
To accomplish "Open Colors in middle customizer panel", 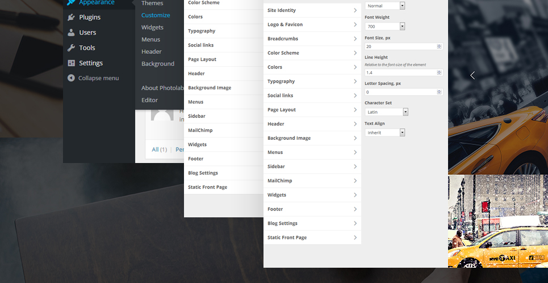I will 224,17.
